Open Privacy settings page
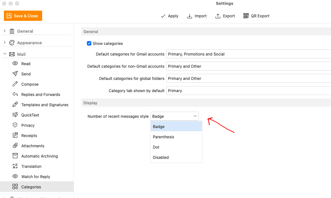The width and height of the screenshot is (331, 198). pyautogui.click(x=37, y=125)
